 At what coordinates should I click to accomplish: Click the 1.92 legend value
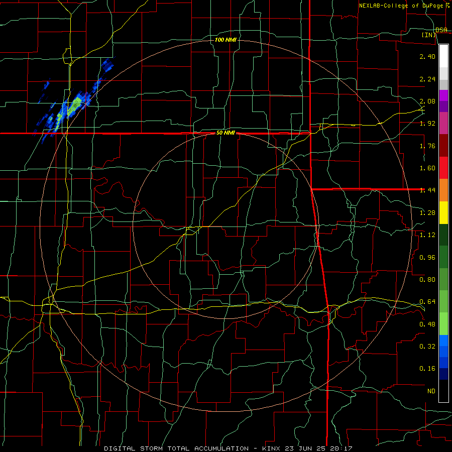[x=427, y=124]
